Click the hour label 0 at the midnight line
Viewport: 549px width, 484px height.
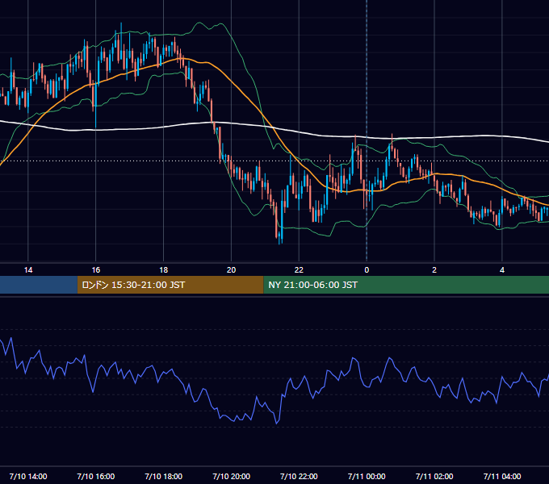[367, 270]
